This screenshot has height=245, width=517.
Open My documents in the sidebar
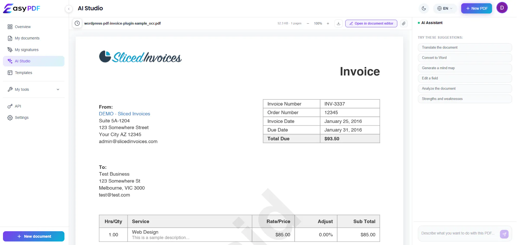(34, 38)
